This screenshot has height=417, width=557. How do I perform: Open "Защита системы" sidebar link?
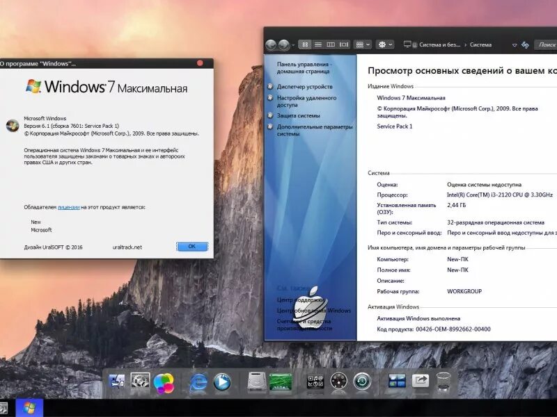[299, 115]
